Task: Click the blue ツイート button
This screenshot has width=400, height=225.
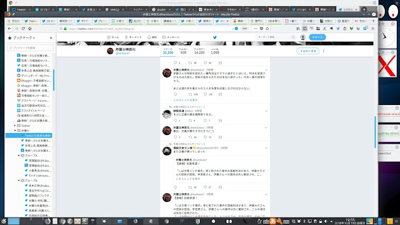Action: (317, 37)
